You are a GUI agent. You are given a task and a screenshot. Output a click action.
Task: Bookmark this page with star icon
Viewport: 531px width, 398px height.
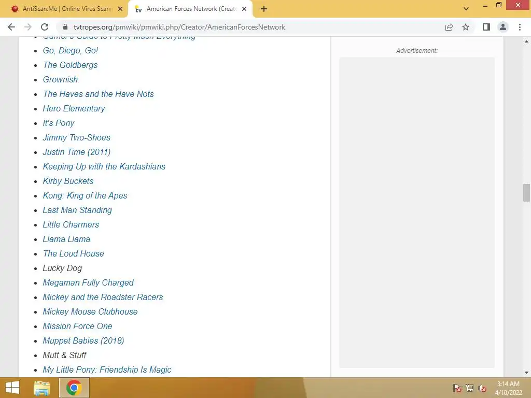coord(466,27)
